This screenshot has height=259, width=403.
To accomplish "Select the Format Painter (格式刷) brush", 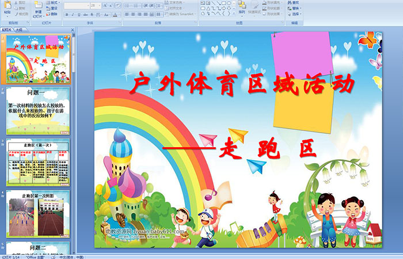I will (x=16, y=14).
